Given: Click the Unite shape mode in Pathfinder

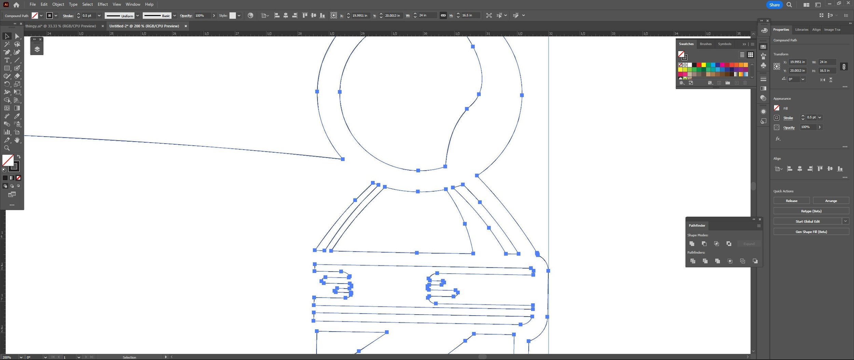Looking at the screenshot, I should pyautogui.click(x=692, y=244).
